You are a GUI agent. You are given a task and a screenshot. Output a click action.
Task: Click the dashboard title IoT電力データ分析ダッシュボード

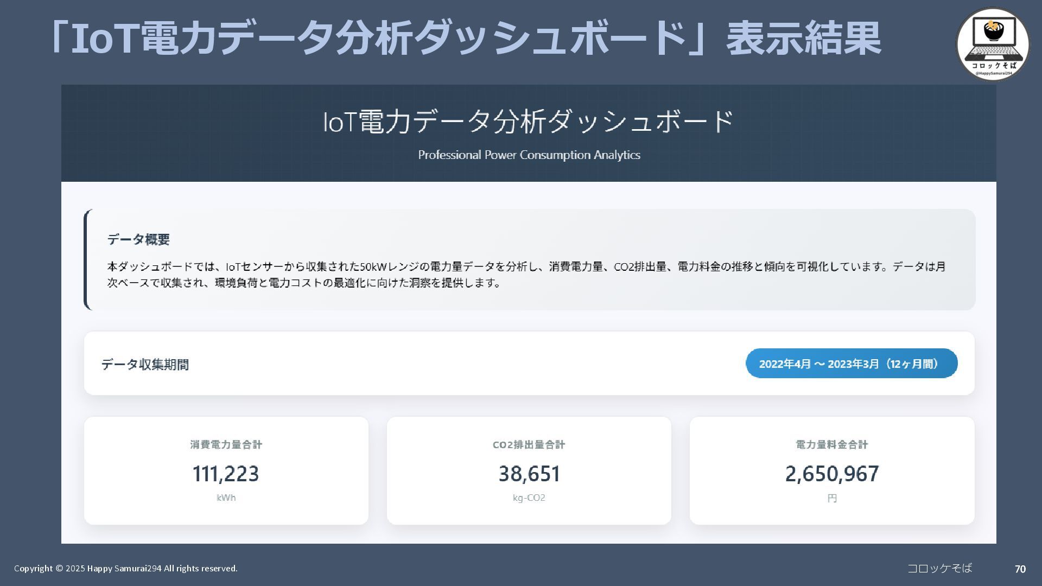[x=529, y=122]
